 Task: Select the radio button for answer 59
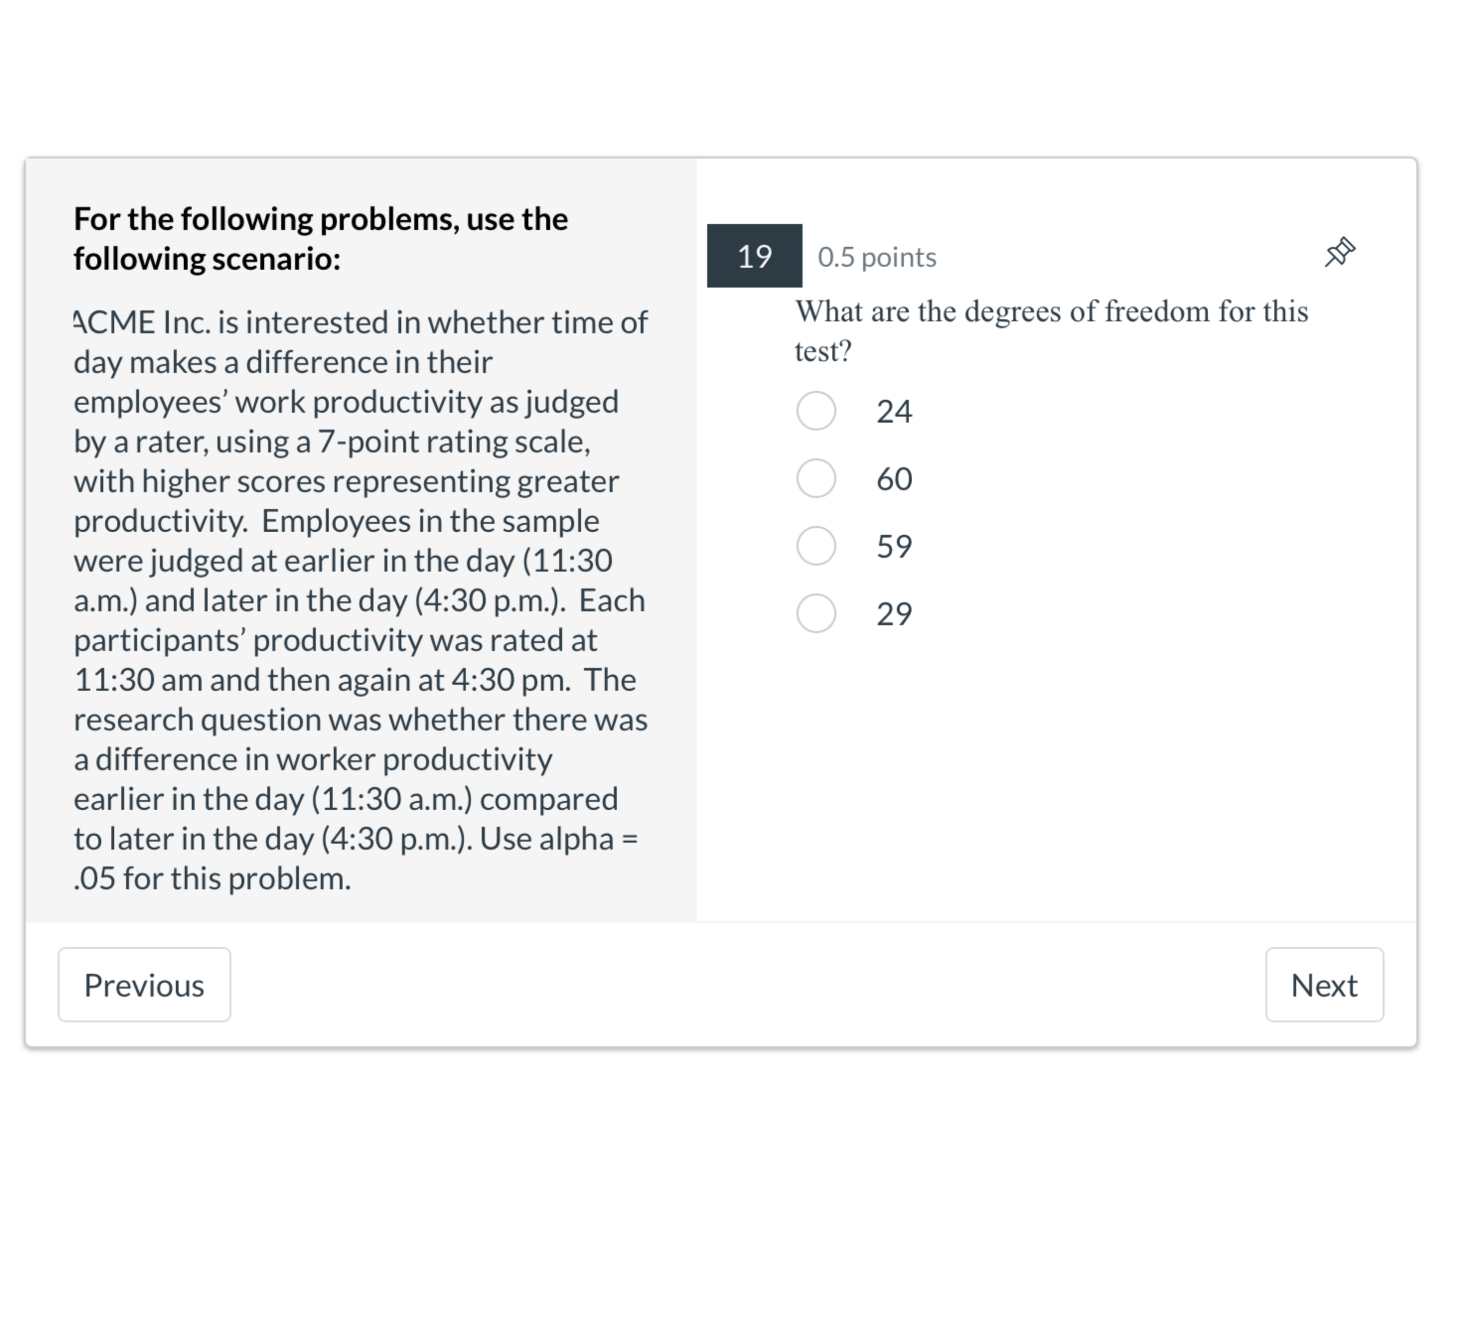816,546
